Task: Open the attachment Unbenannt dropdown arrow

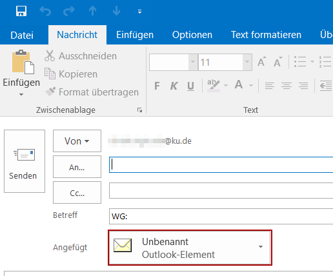Action: (x=261, y=247)
